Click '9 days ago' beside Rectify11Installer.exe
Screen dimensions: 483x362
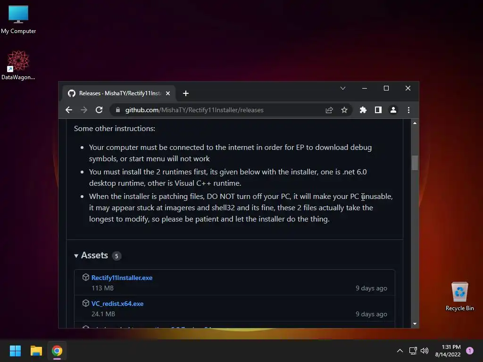click(x=372, y=288)
